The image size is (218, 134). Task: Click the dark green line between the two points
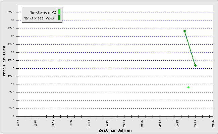coord(190,48)
